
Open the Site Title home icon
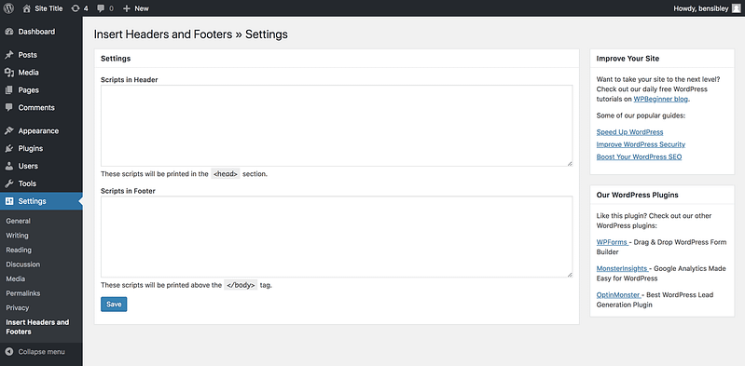[x=27, y=8]
